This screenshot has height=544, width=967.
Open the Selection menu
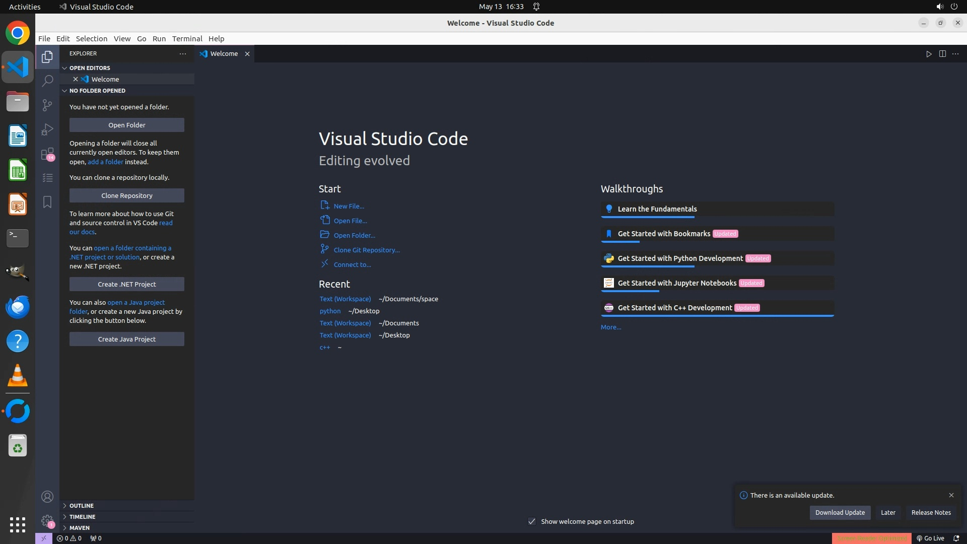click(x=91, y=39)
